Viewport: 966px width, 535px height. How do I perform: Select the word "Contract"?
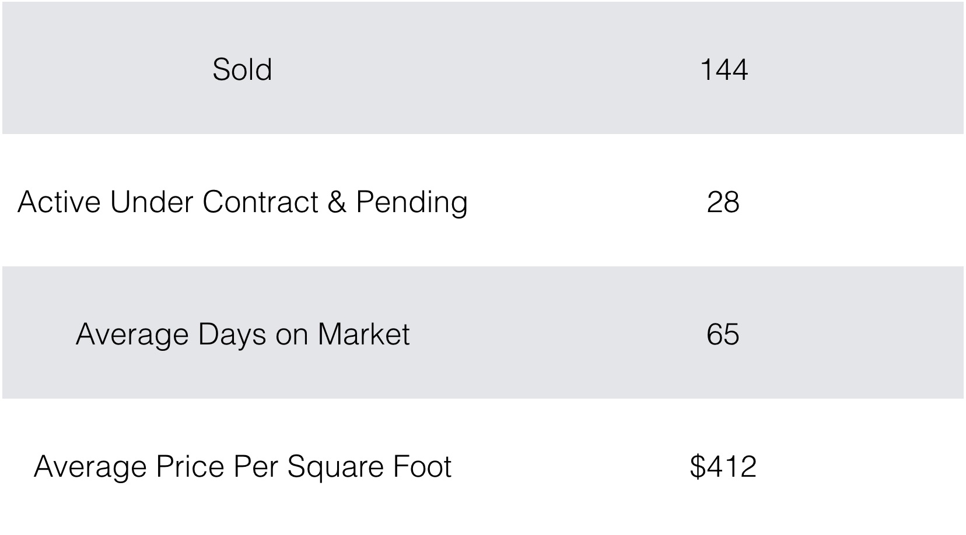pos(260,202)
